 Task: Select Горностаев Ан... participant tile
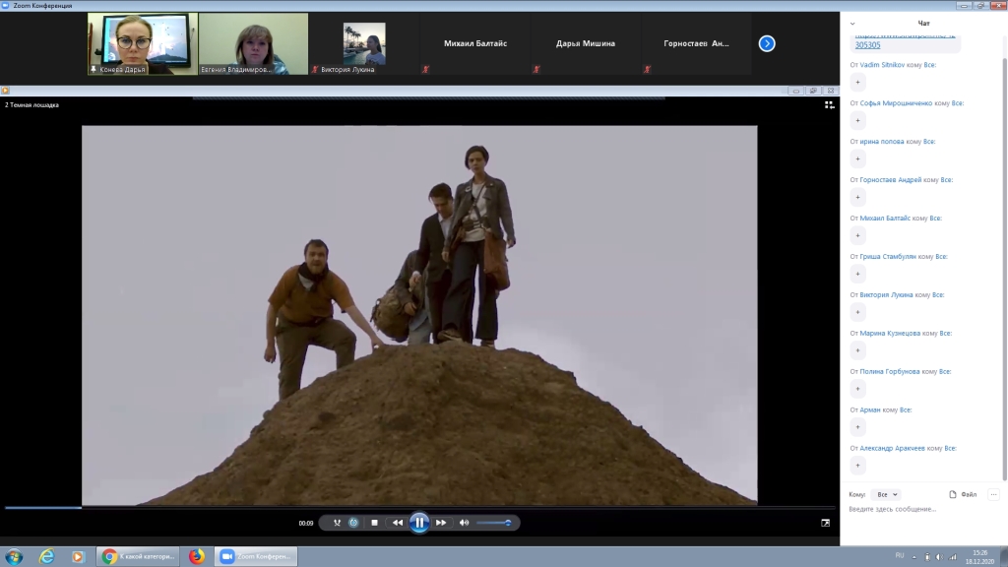[x=696, y=43]
